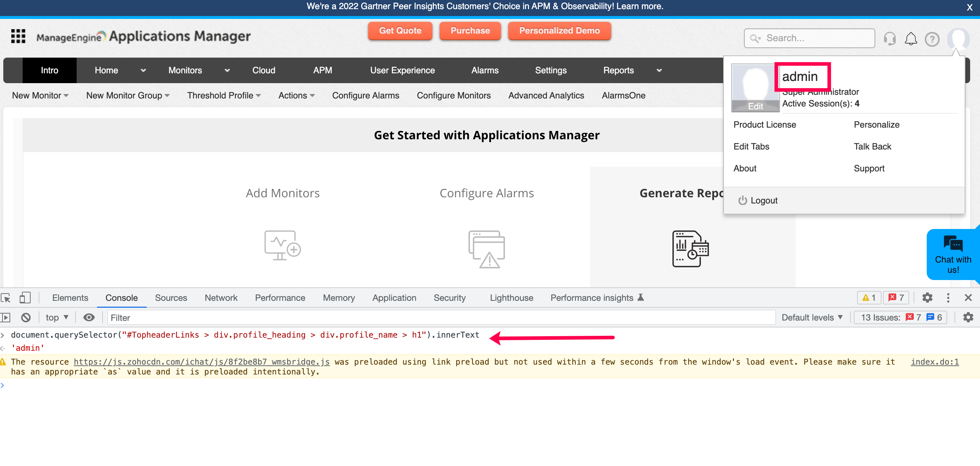
Task: Open DevTools settings gear icon
Action: 927,298
